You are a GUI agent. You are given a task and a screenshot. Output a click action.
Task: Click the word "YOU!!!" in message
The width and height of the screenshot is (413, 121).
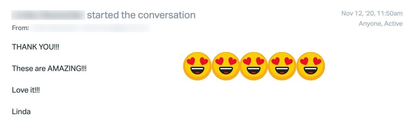click(49, 47)
